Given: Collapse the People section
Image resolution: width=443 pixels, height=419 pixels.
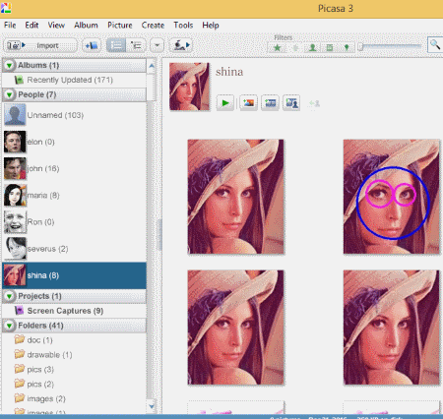Looking at the screenshot, I should coord(9,94).
